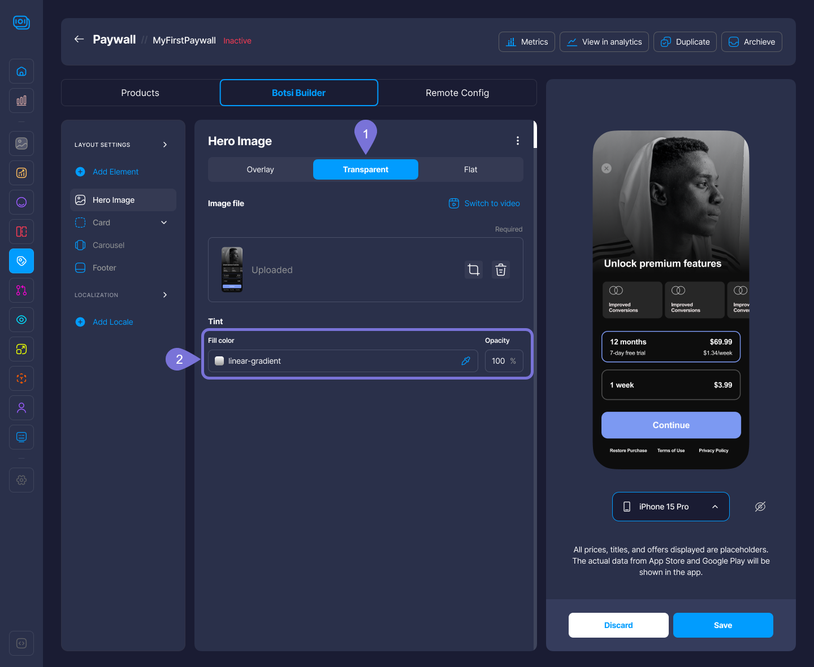Viewport: 814px width, 667px height.
Task: Click the user profile icon in sidebar
Action: pos(21,408)
